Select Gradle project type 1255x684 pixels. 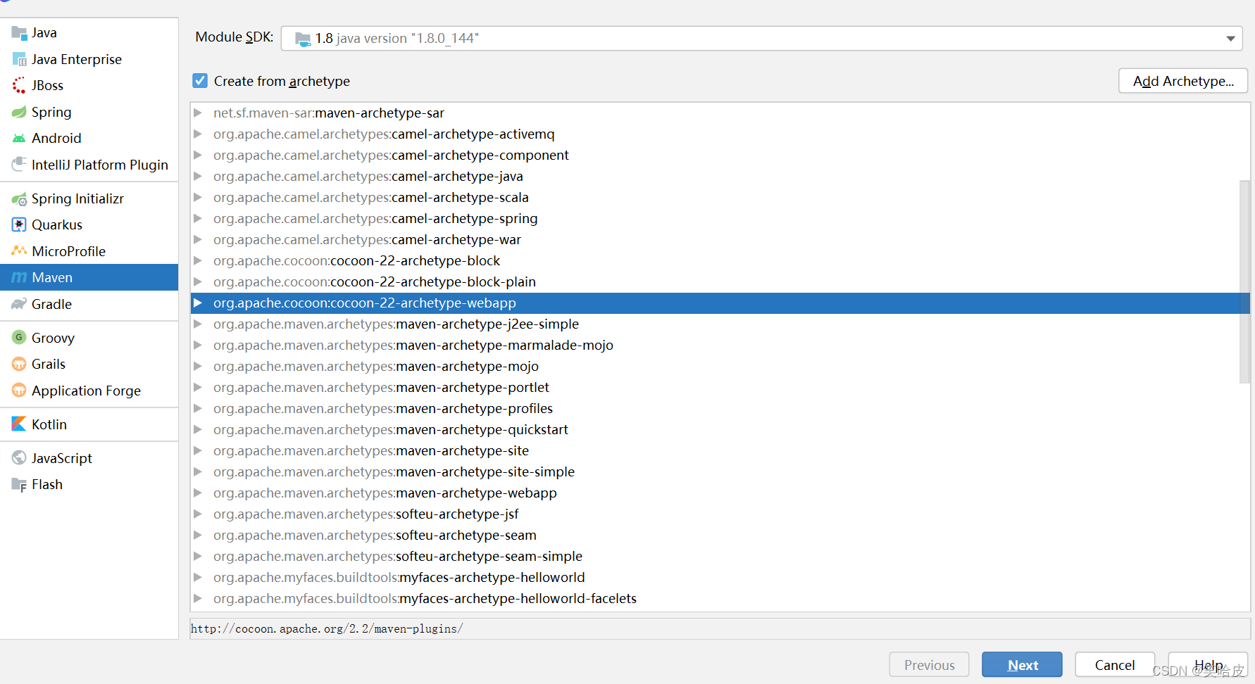[89, 304]
